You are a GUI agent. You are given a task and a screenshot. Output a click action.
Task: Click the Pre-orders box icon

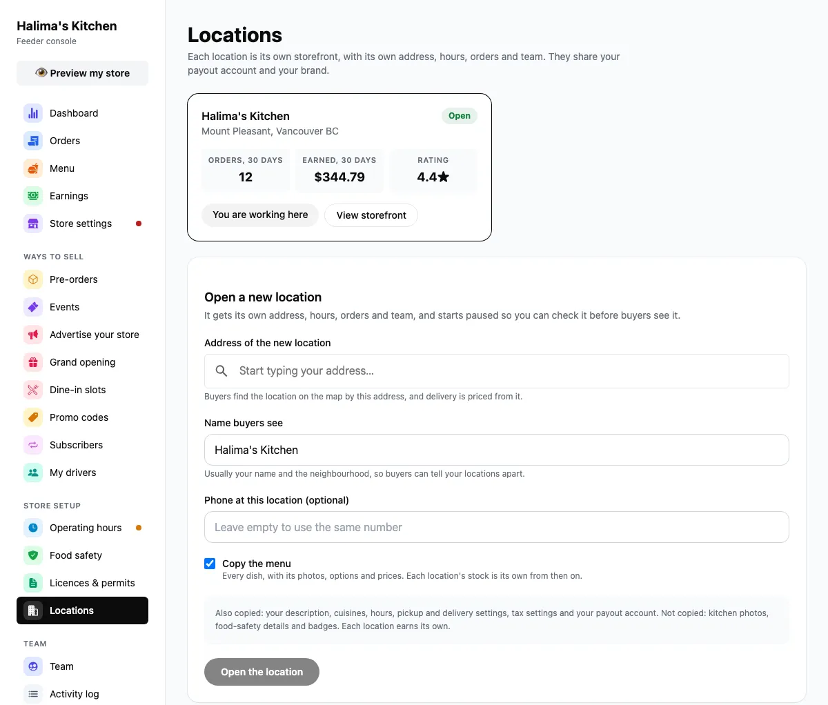click(33, 279)
